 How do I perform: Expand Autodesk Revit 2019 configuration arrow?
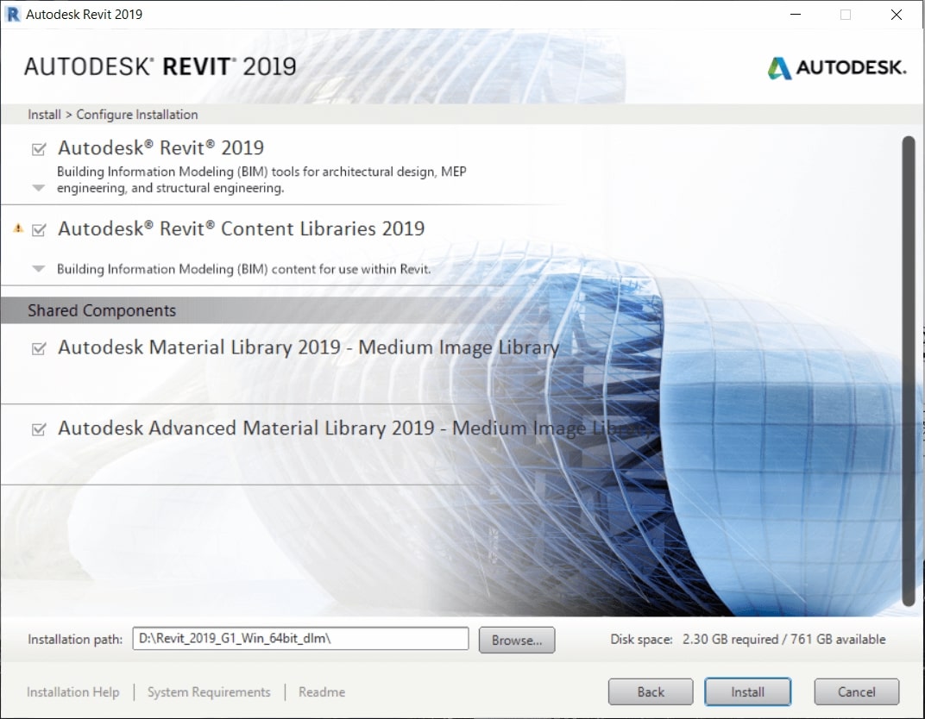point(38,188)
